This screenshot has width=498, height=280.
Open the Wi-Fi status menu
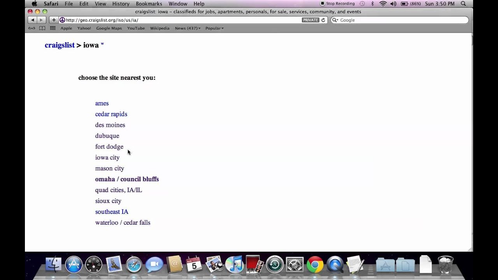(x=383, y=4)
